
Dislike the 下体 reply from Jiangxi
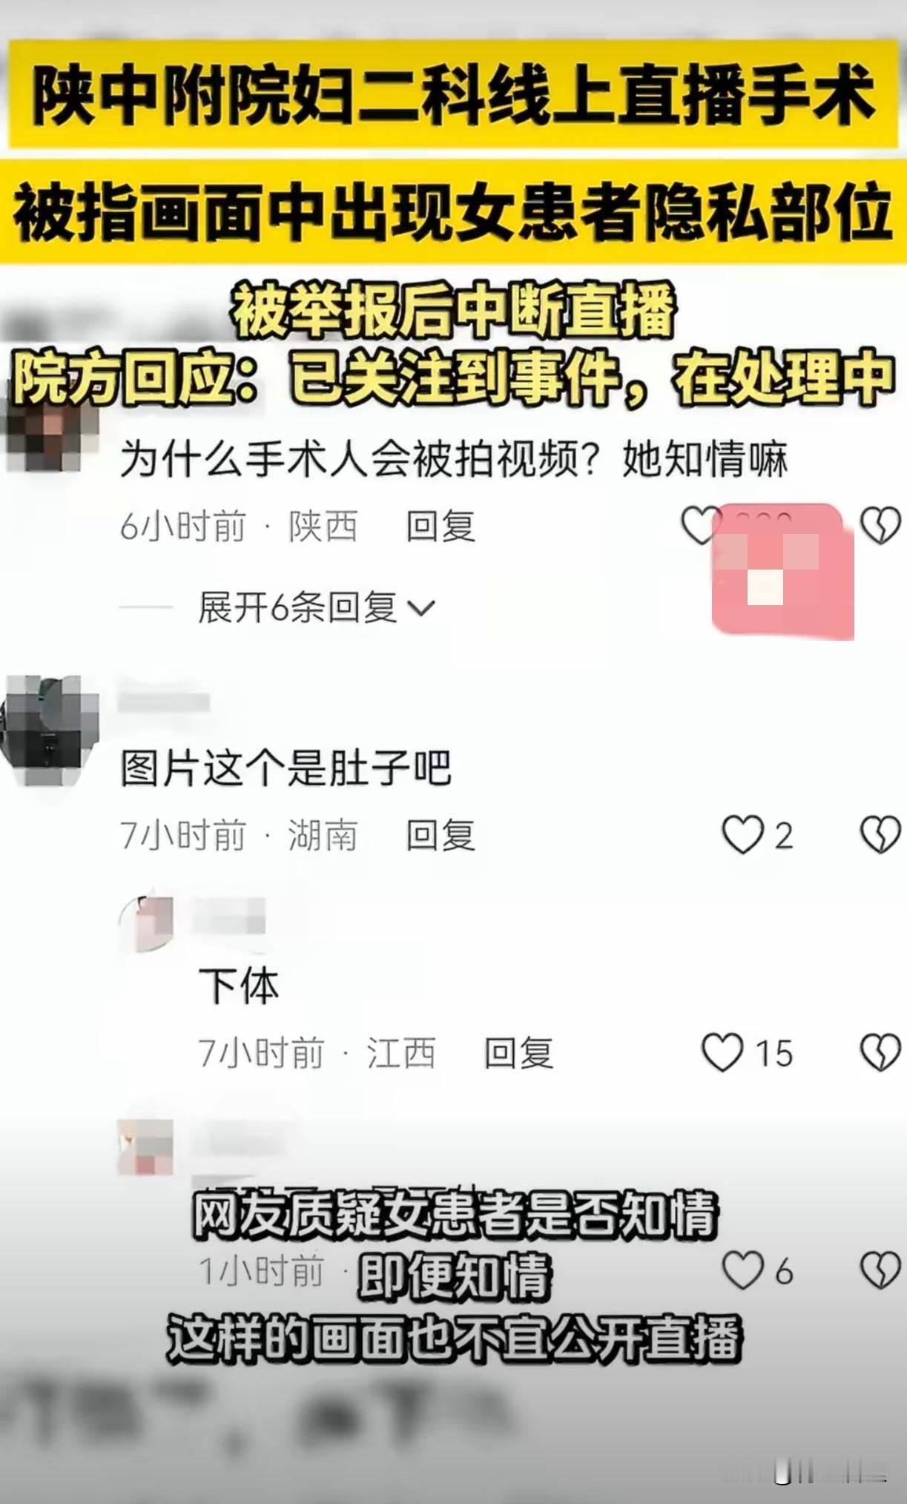click(x=880, y=1052)
